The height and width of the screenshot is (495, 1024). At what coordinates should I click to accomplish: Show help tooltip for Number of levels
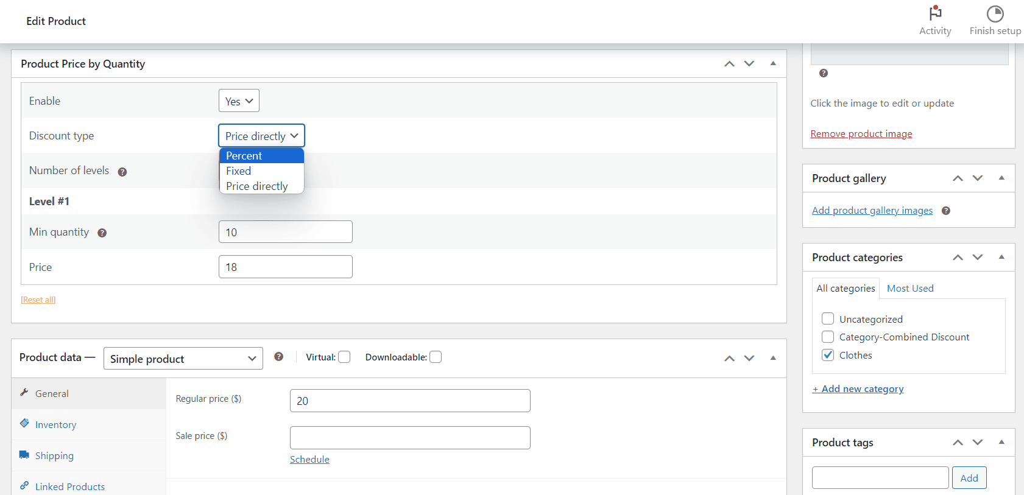click(122, 172)
